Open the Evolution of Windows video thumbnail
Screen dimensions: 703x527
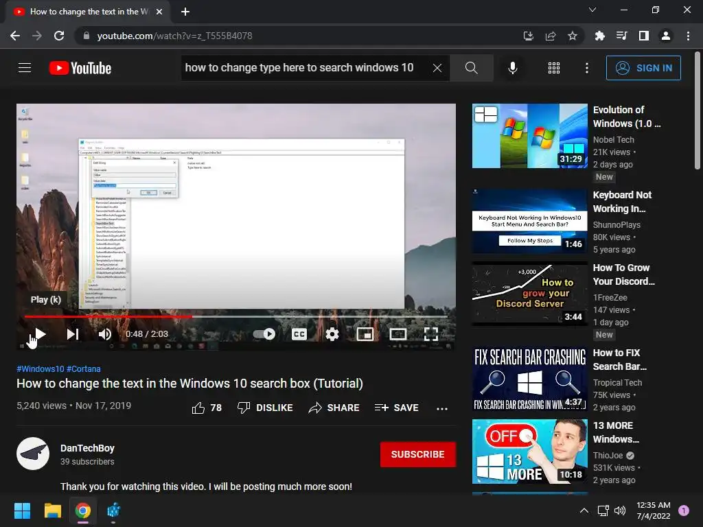[x=530, y=137]
